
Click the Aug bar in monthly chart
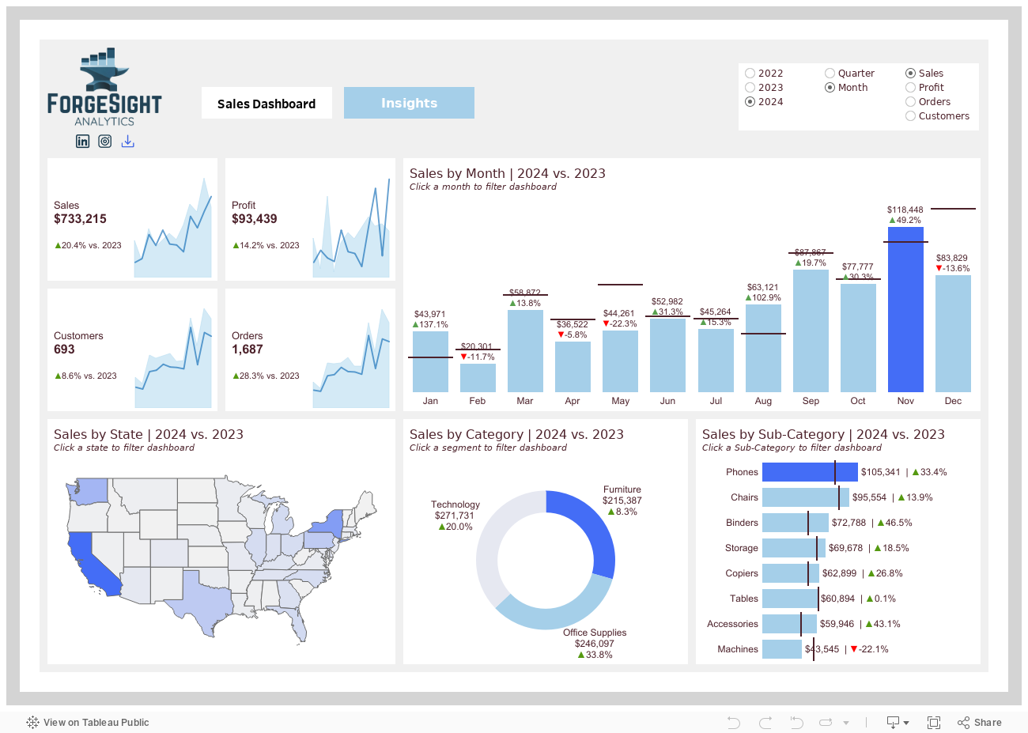(763, 348)
